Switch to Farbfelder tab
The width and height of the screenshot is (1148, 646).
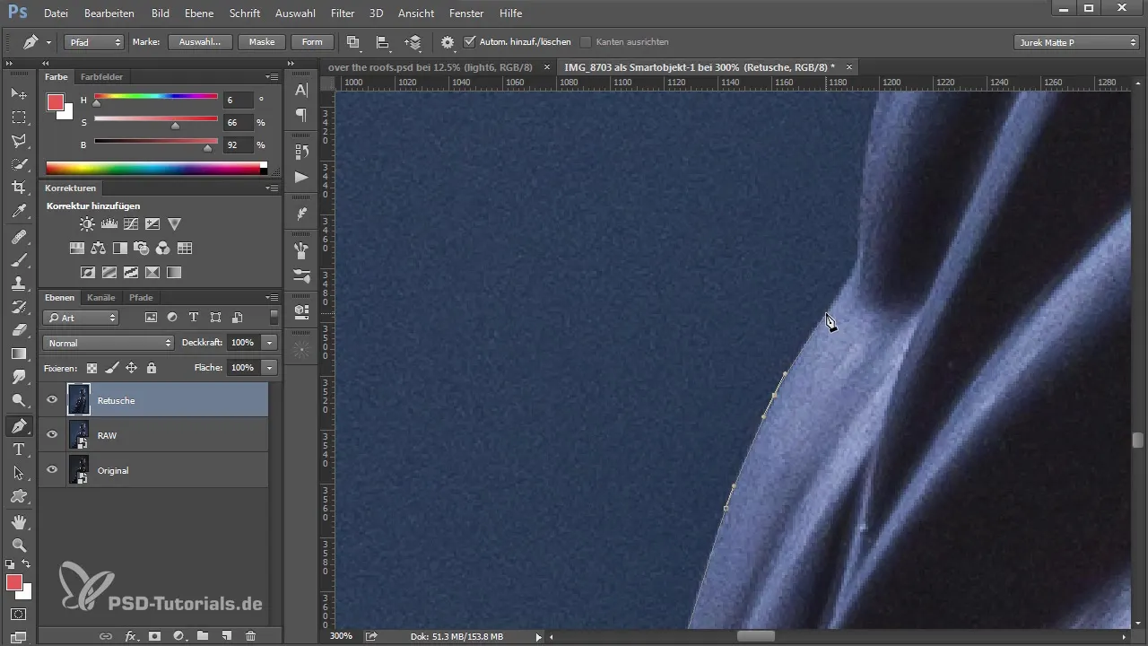pos(101,77)
